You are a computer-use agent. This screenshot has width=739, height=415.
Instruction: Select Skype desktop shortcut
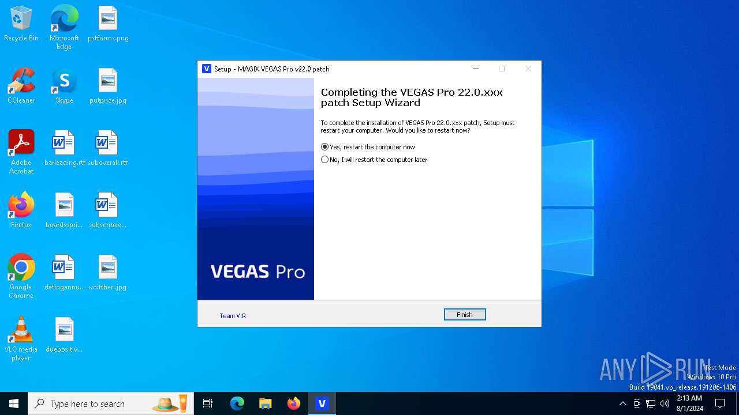pyautogui.click(x=64, y=86)
